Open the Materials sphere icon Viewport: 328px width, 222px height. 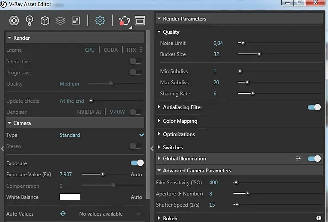tap(15, 20)
